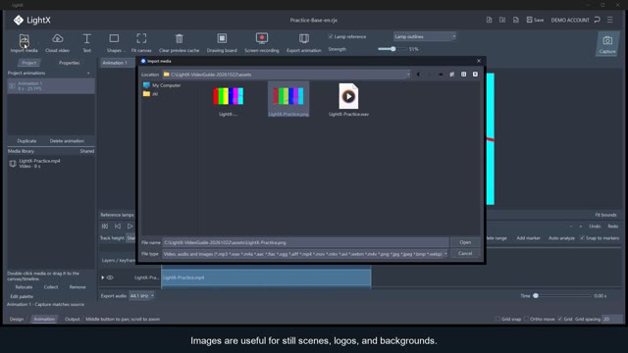Open Export audio 44.1 kHz dropdown
Image resolution: width=628 pixels, height=353 pixels.
click(x=141, y=296)
